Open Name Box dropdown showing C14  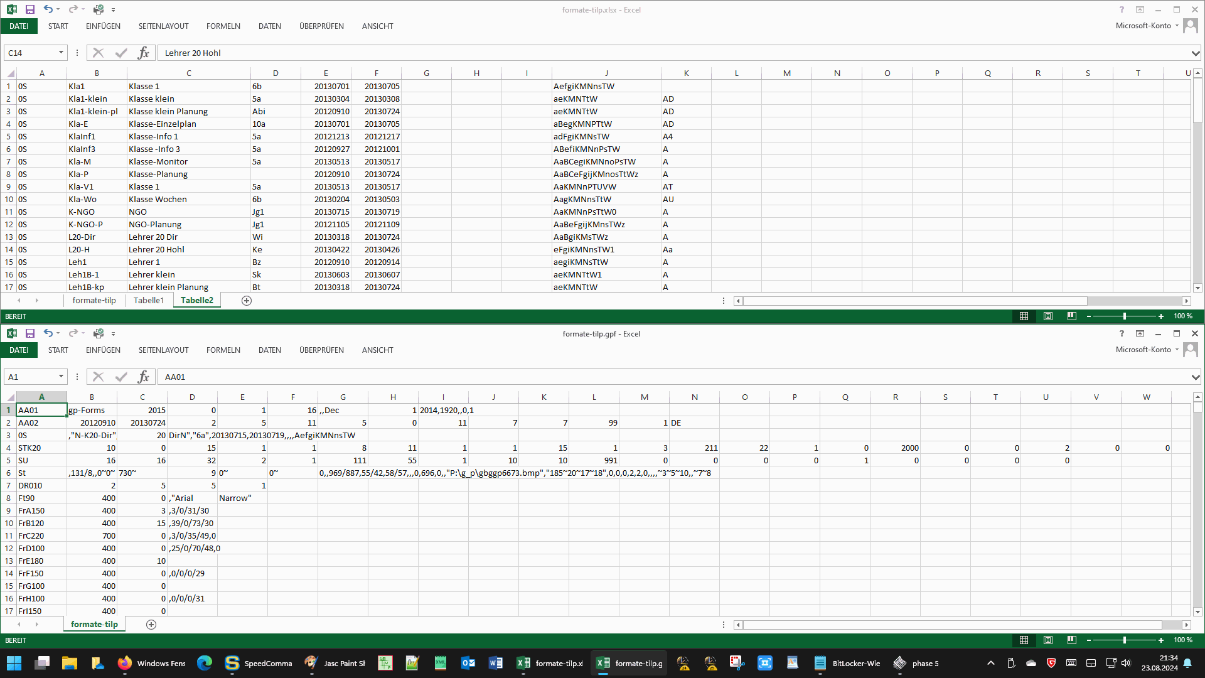coord(61,53)
